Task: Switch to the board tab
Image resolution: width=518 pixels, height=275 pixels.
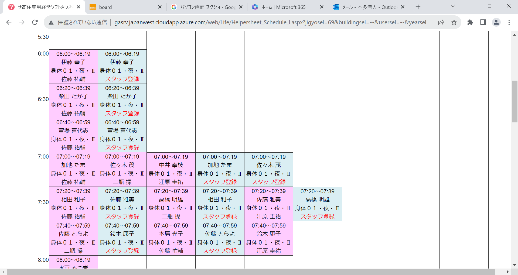Action: click(124, 7)
